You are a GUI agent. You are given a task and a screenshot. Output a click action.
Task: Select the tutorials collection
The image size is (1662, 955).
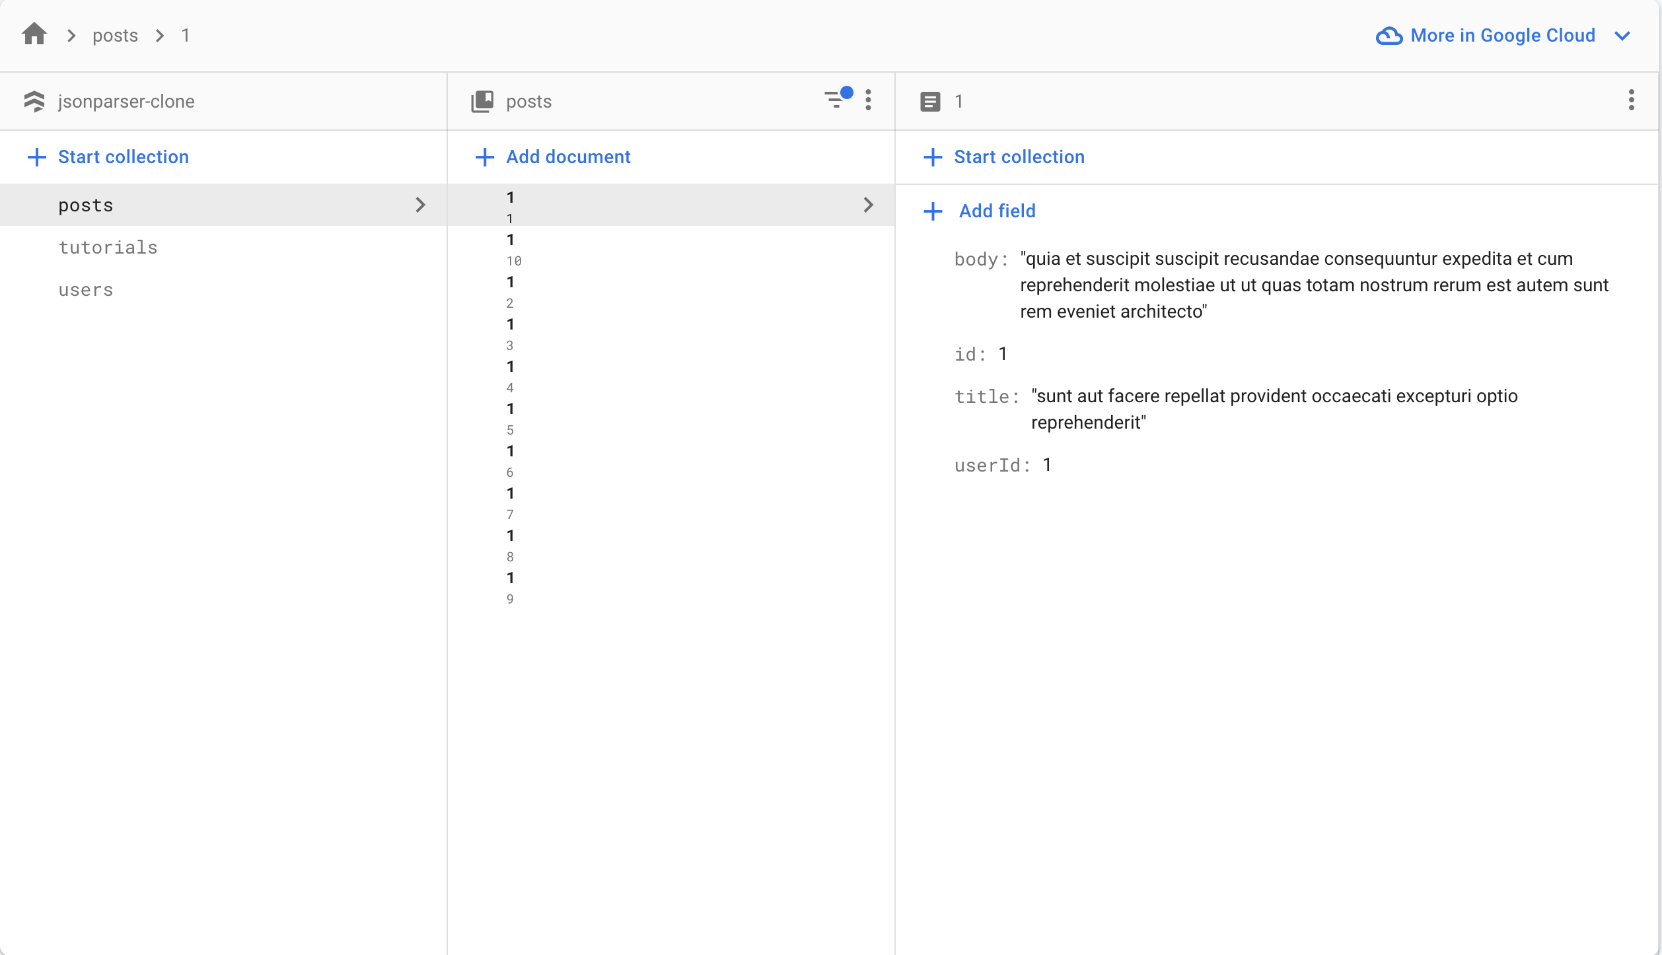108,246
